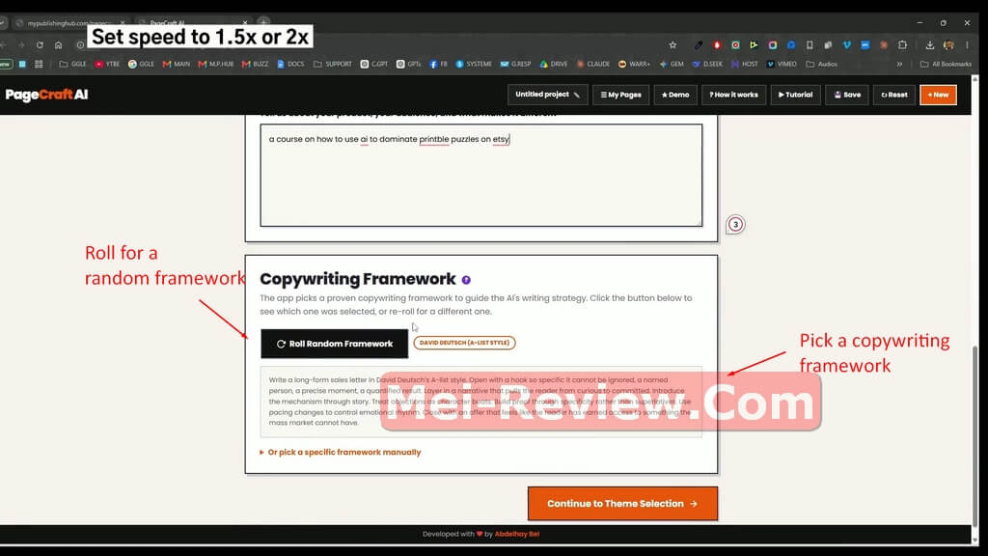Click the PageCraft AI logo
The width and height of the screenshot is (988, 556).
click(46, 95)
